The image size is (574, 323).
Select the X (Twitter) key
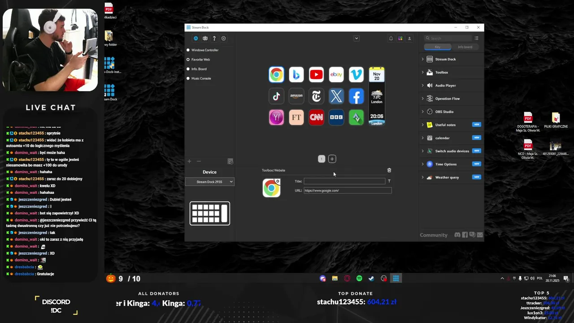coord(336,96)
